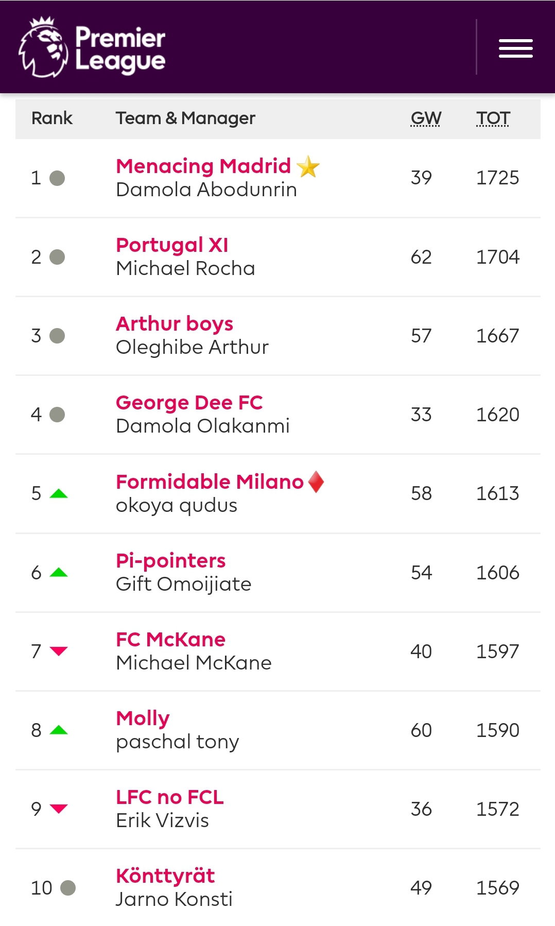Image resolution: width=555 pixels, height=926 pixels.
Task: Open the LFC no FCL team link
Action: [x=170, y=797]
